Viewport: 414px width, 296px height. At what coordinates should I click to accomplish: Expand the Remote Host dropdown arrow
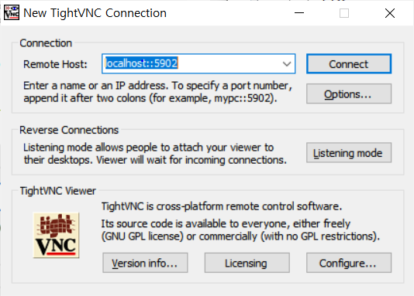[287, 63]
